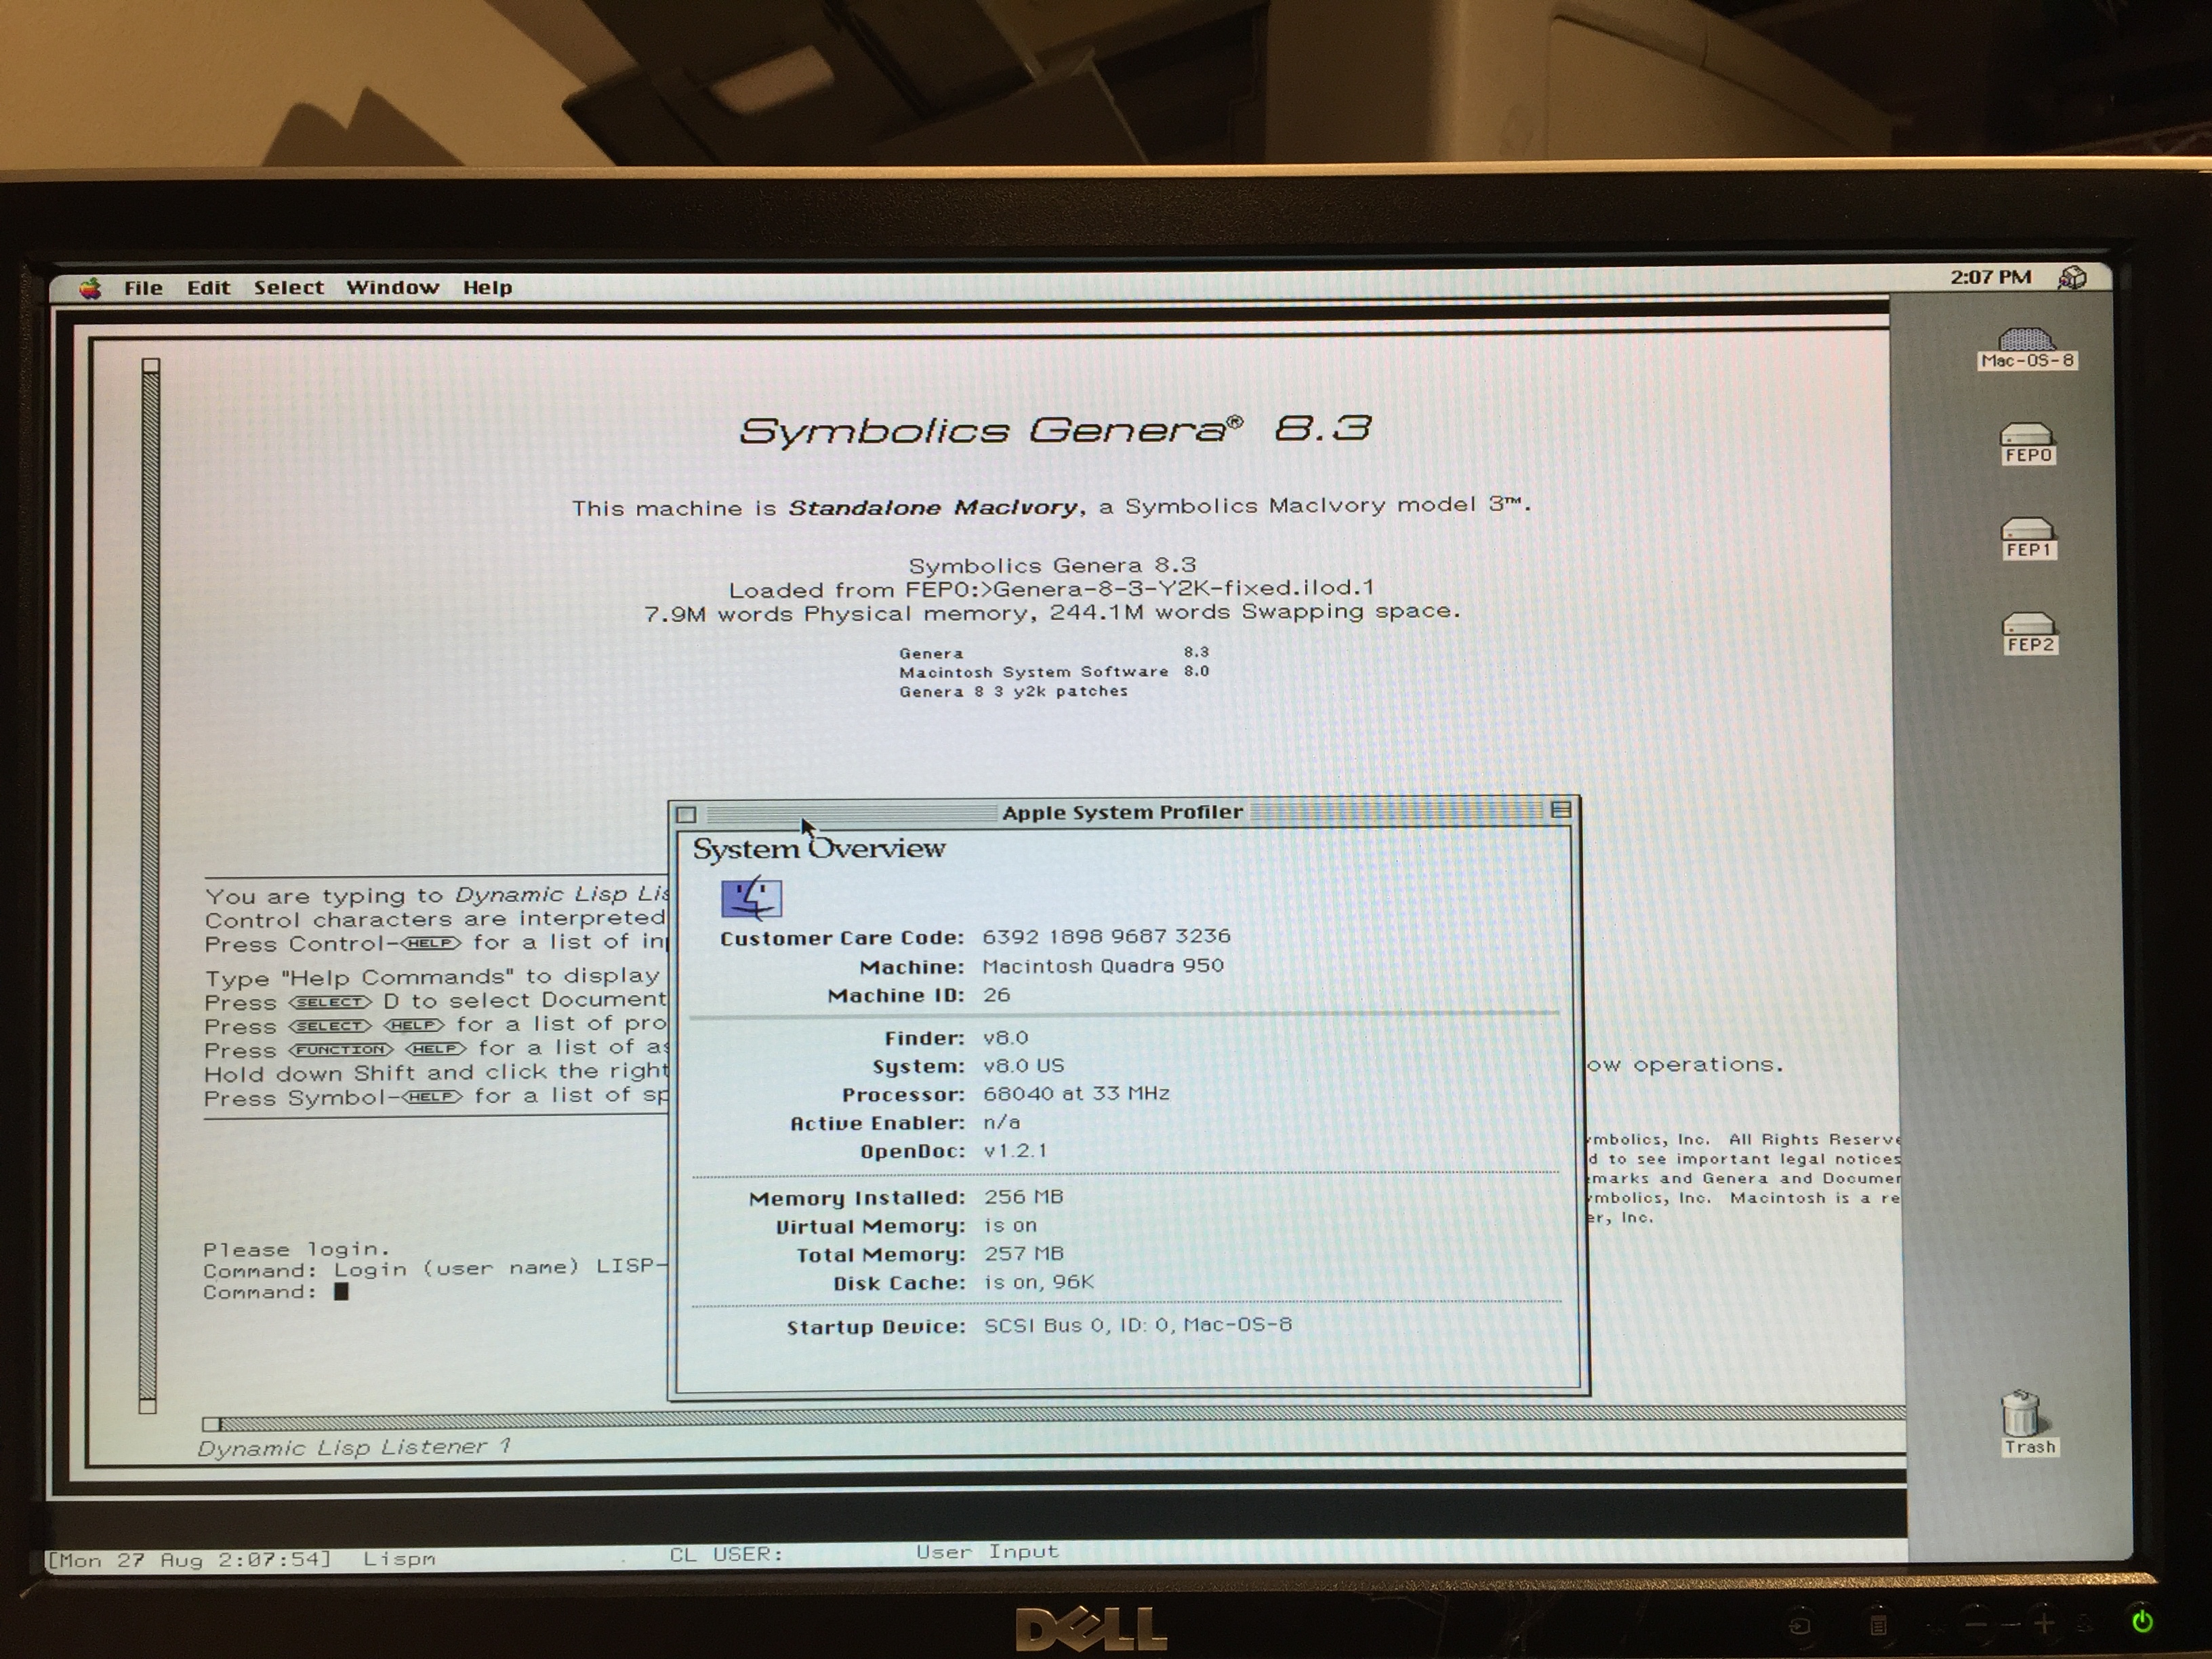Click the Macintosh System Software 8.0 line
This screenshot has height=1659, width=2212.
point(1054,672)
